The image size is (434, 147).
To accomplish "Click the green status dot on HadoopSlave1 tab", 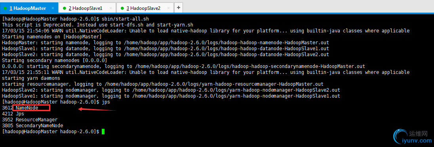I will [x=65, y=8].
